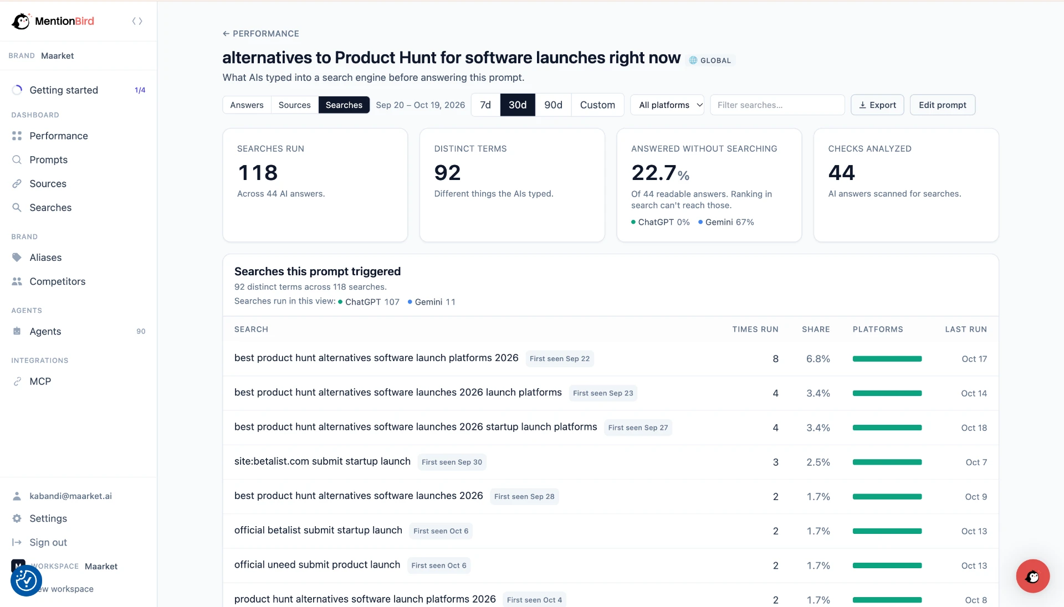
Task: Click the Sources link icon
Action: [17, 183]
